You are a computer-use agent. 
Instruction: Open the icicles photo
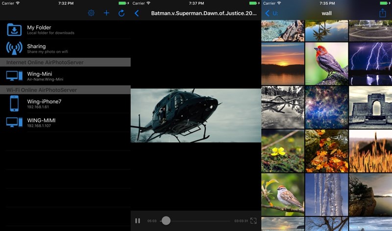click(326, 195)
